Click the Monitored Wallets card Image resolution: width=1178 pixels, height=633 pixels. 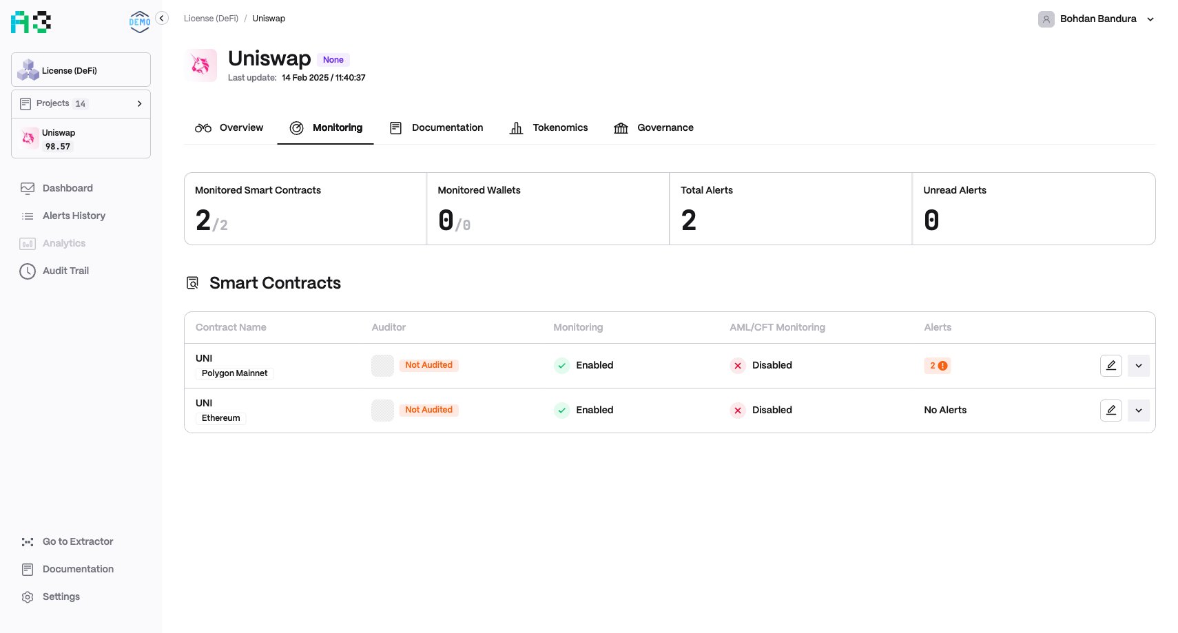tap(548, 209)
